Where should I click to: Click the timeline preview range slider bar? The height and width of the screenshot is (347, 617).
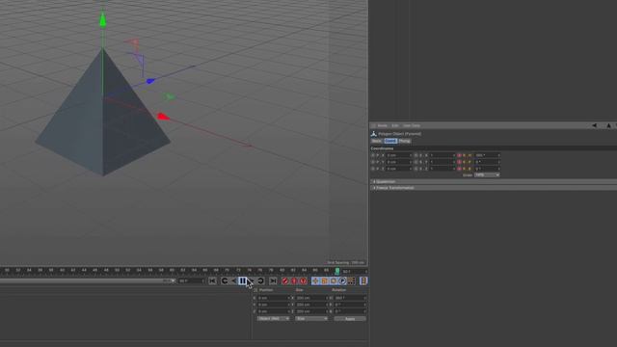(88, 280)
